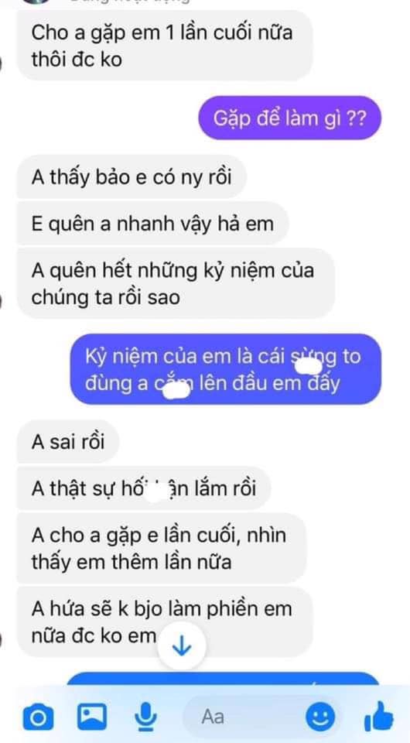Viewport: 410px width, 743px height.
Task: Tap the "Cho a gặp em 1 lần cuối" message
Action: coord(165,46)
